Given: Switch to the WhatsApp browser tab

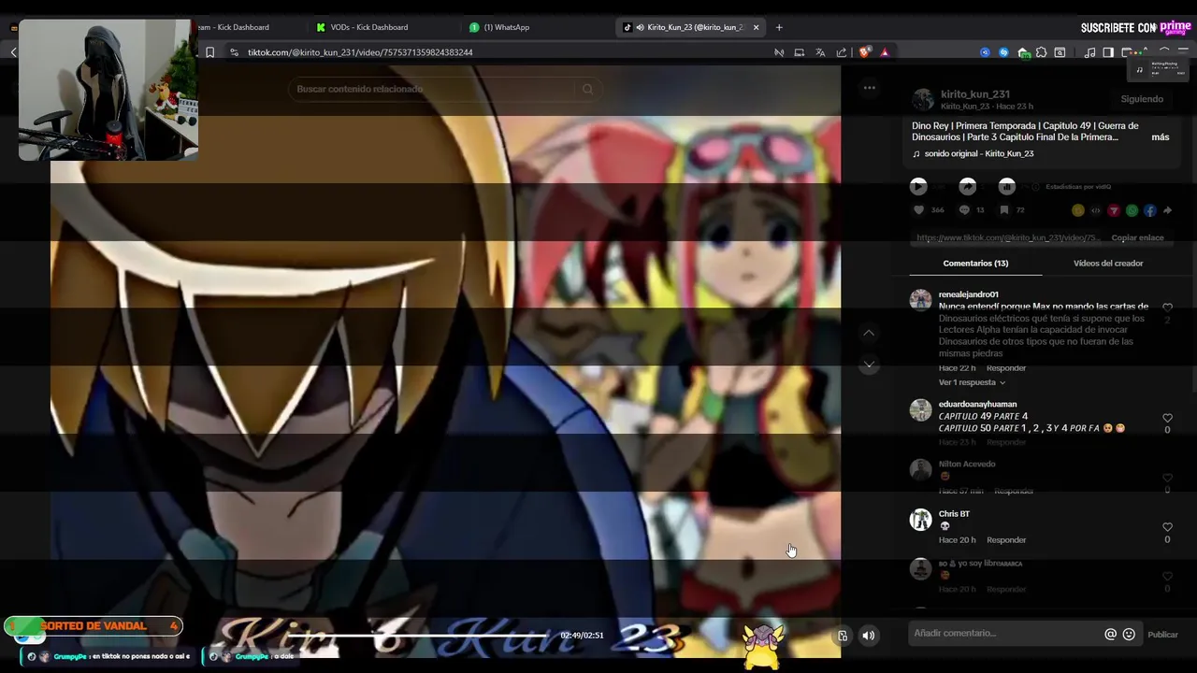Looking at the screenshot, I should 505,27.
